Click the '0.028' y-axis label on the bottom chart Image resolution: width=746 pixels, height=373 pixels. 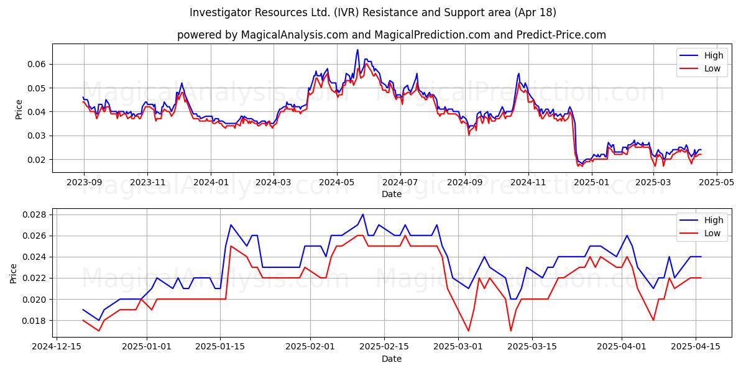point(35,214)
